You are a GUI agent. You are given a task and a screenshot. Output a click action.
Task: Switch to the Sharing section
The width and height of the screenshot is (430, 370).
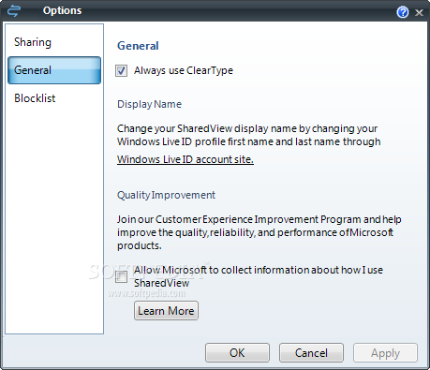tap(33, 42)
